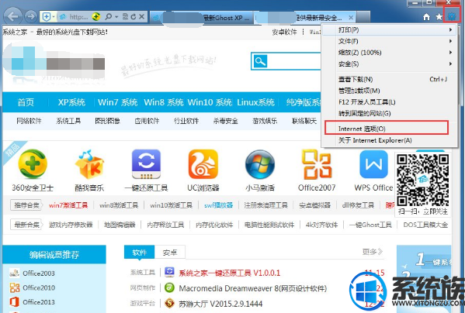Click swf播放器 link

pos(218,205)
